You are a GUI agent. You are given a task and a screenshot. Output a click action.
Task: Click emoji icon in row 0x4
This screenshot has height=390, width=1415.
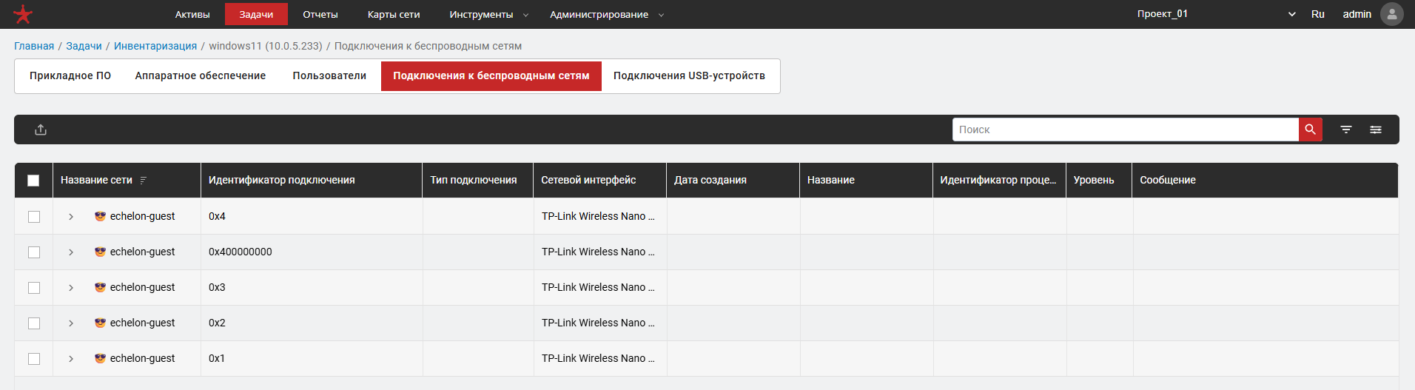100,216
